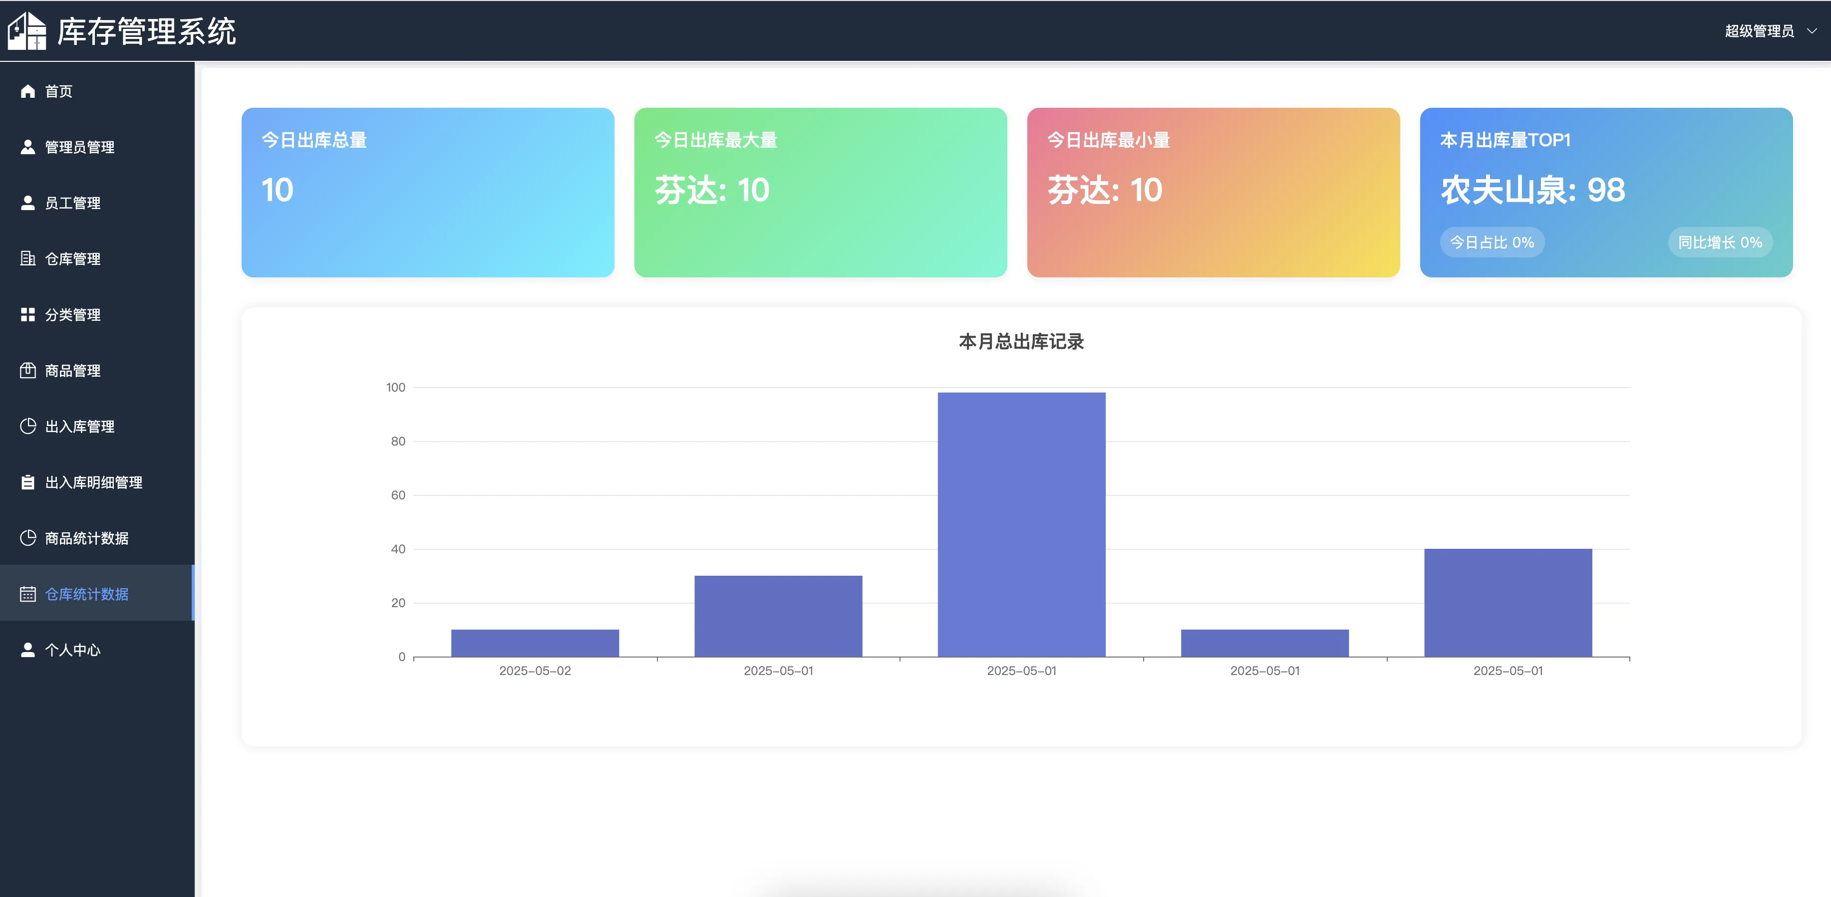The width and height of the screenshot is (1831, 897).
Task: Click the 今日出库总量 blue card
Action: tap(427, 193)
